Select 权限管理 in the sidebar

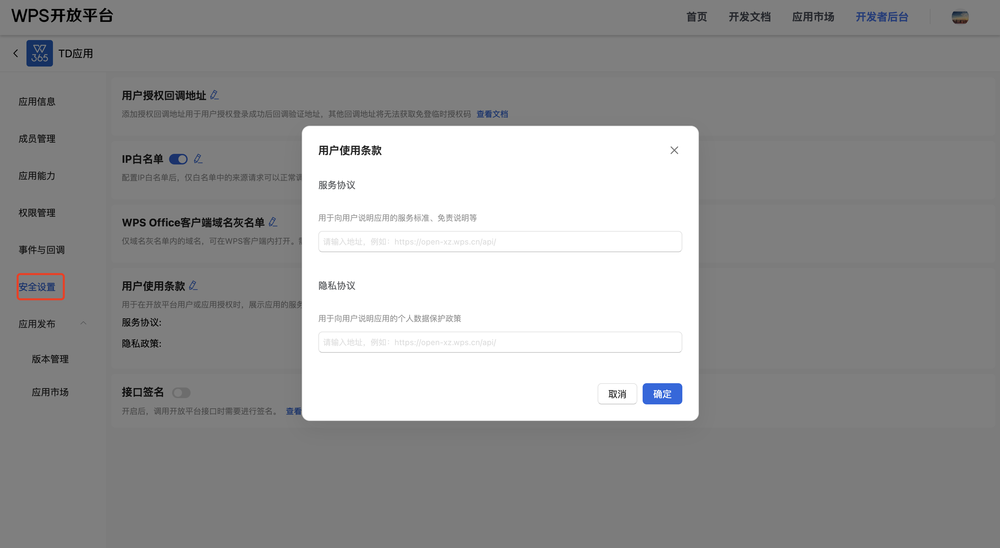37,213
